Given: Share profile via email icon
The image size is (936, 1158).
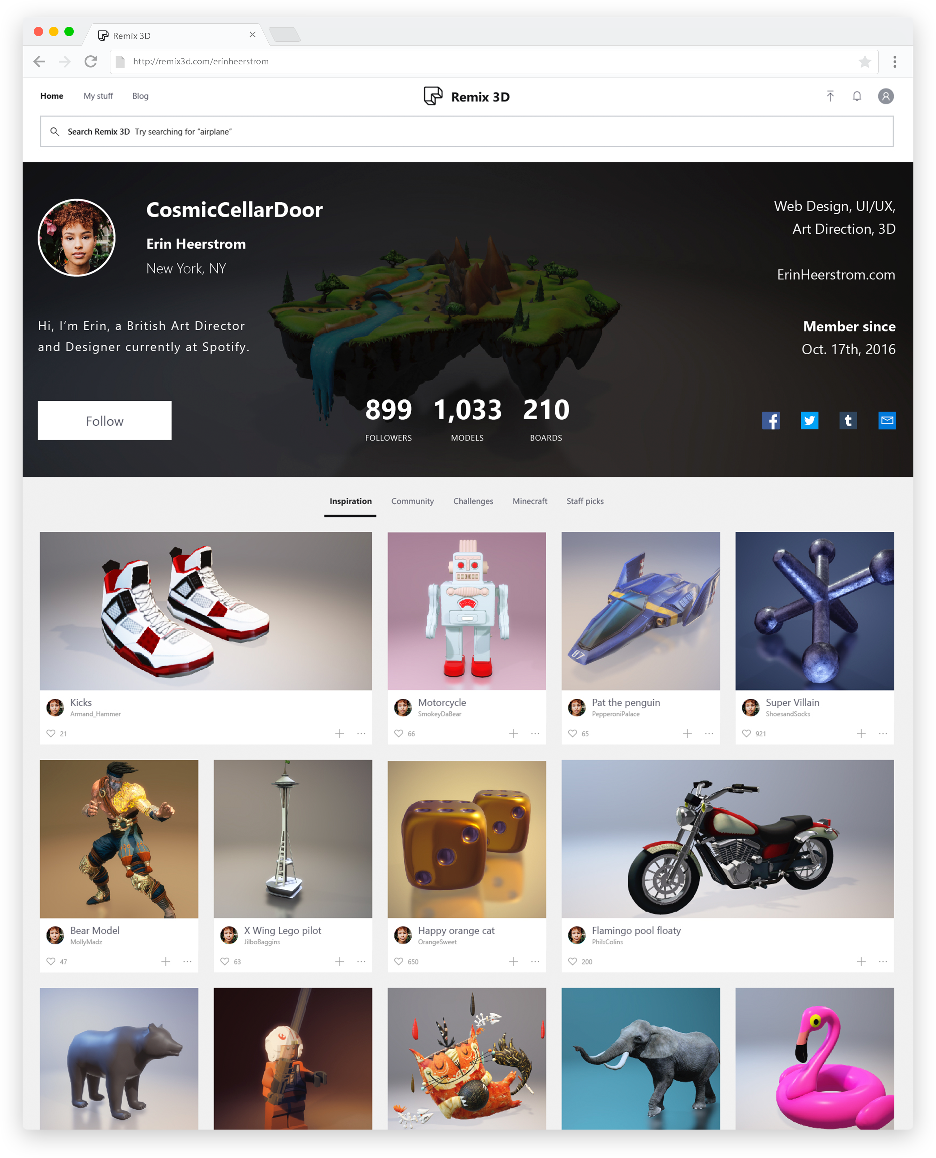Looking at the screenshot, I should (887, 420).
